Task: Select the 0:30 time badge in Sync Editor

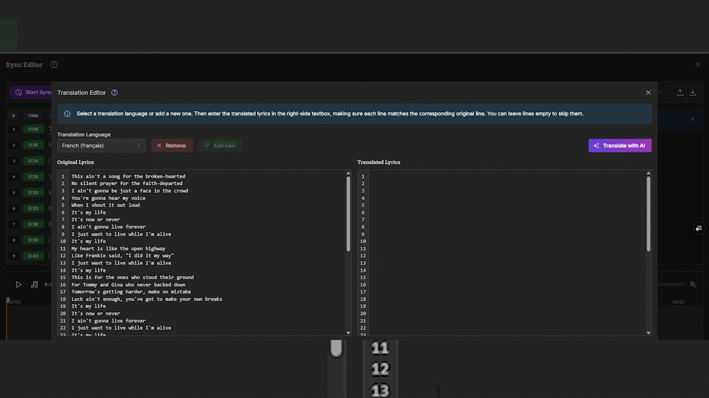Action: [x=33, y=192]
